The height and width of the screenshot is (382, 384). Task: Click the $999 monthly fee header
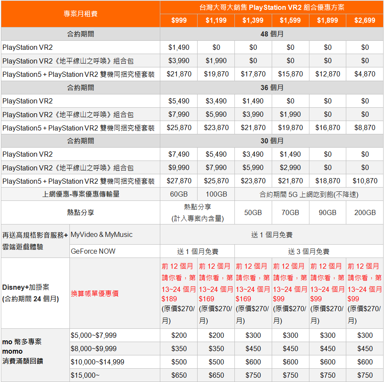(x=179, y=20)
